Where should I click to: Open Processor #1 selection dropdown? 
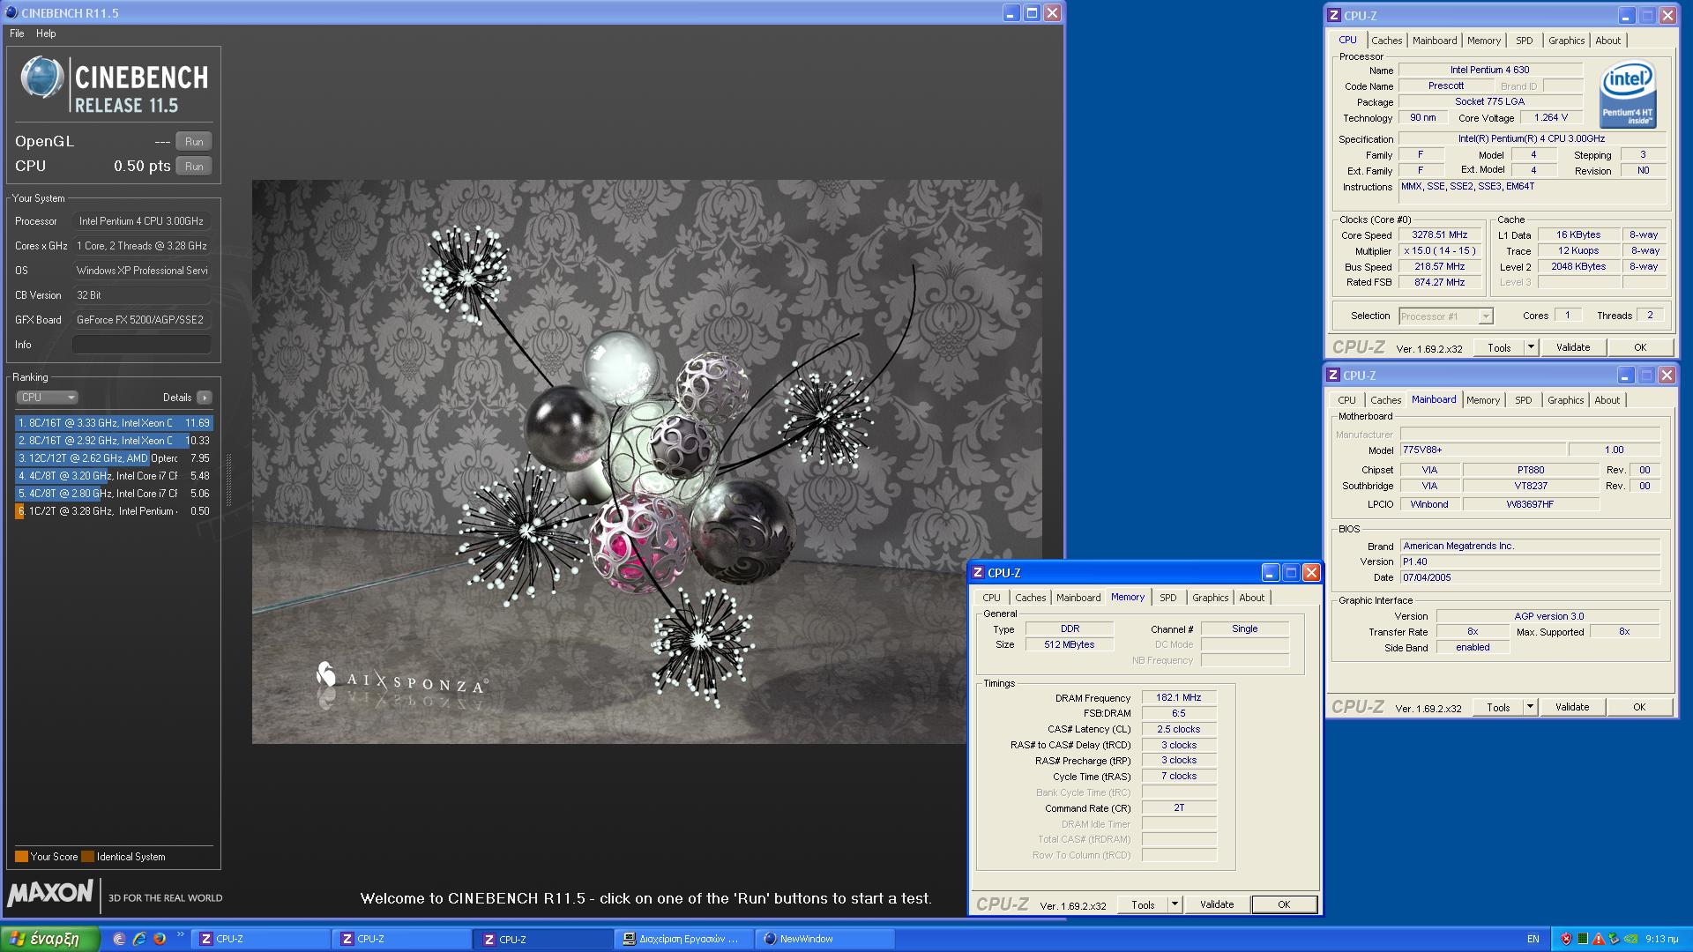pos(1446,316)
